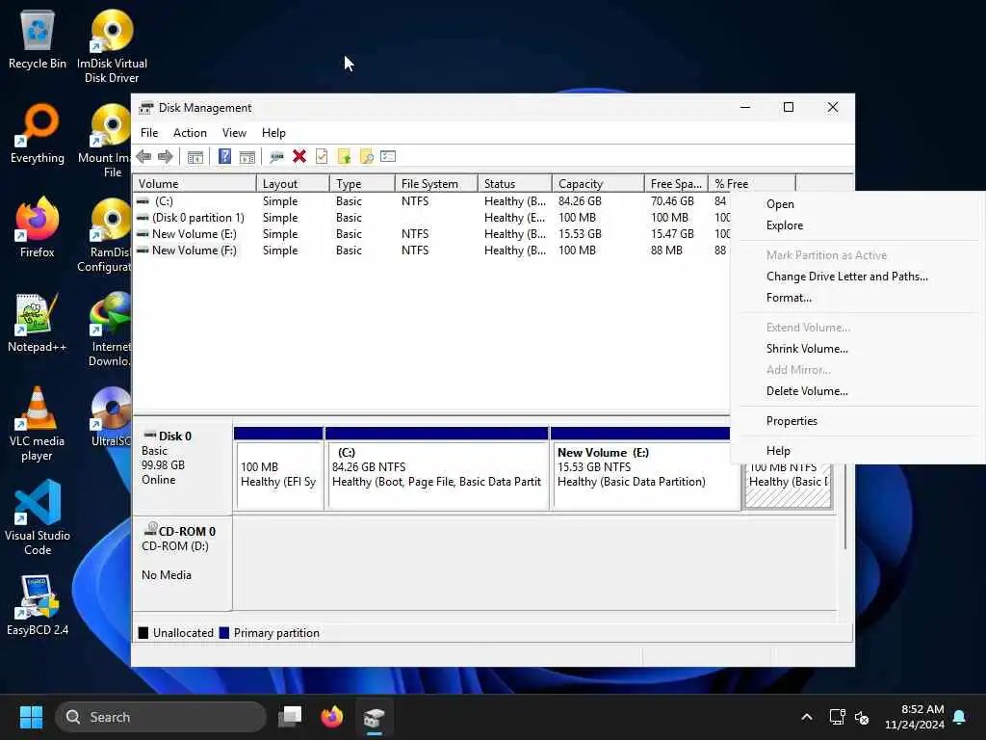Select Change Drive Letter and Paths
The image size is (986, 740).
coord(858,277)
